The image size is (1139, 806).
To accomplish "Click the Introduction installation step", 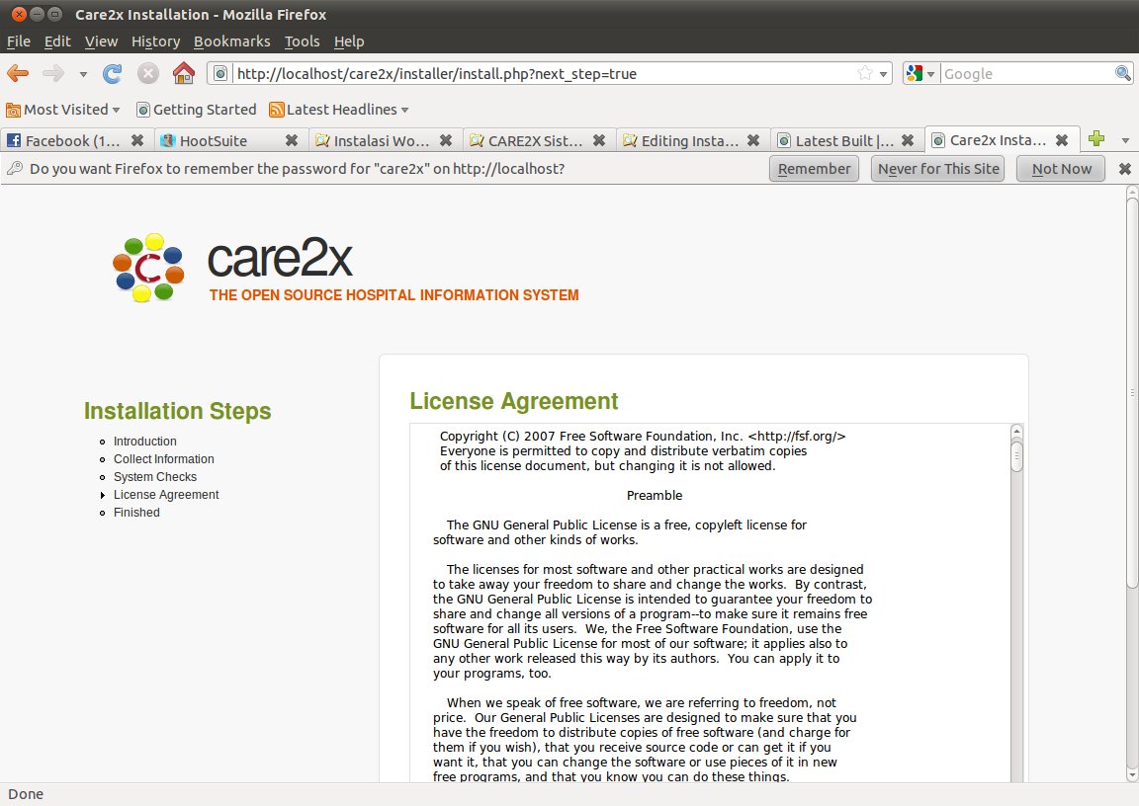I will pyautogui.click(x=144, y=442).
